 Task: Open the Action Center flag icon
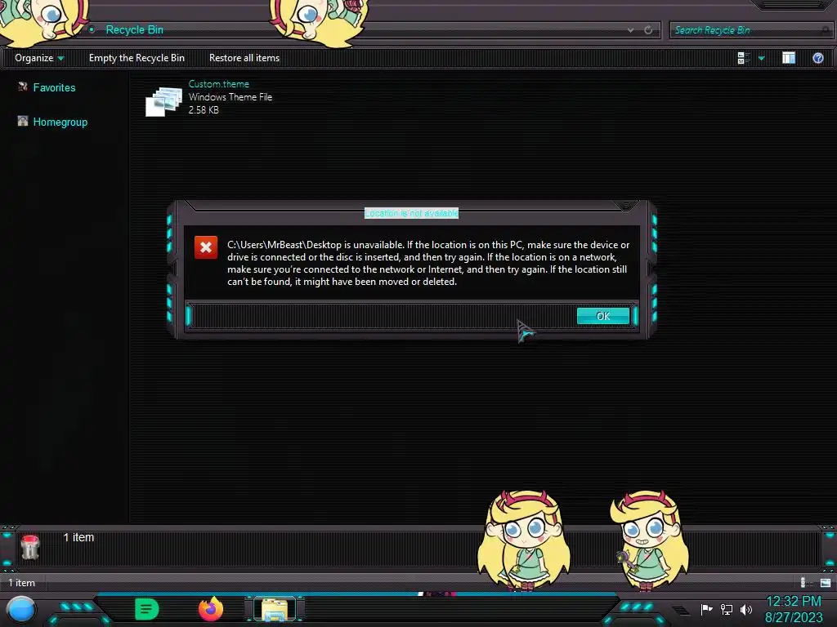(707, 609)
